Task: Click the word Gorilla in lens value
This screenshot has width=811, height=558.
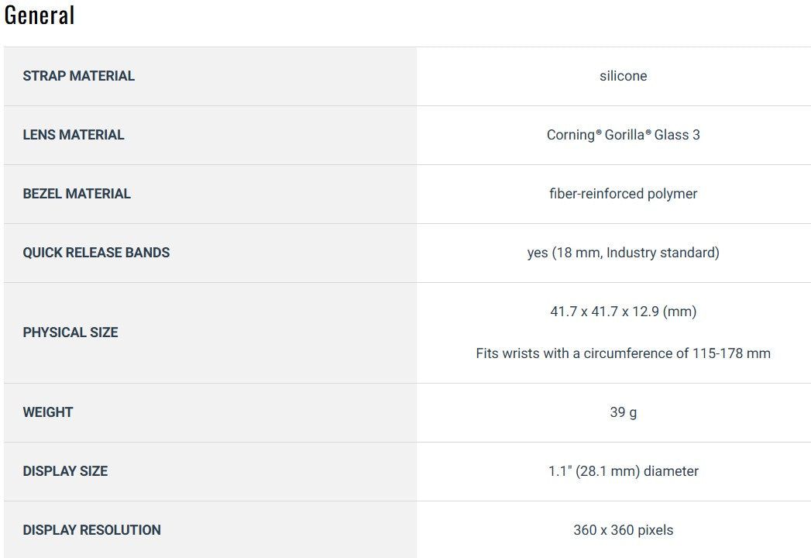Action: (x=626, y=135)
